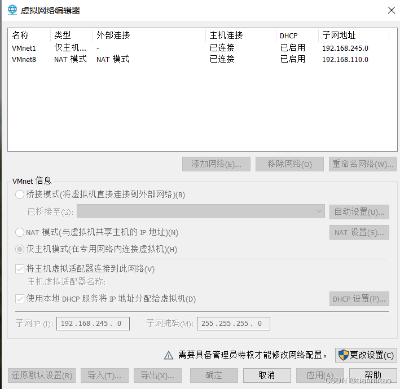Sort by the 子网地址 column header
The image size is (400, 389).
point(353,36)
